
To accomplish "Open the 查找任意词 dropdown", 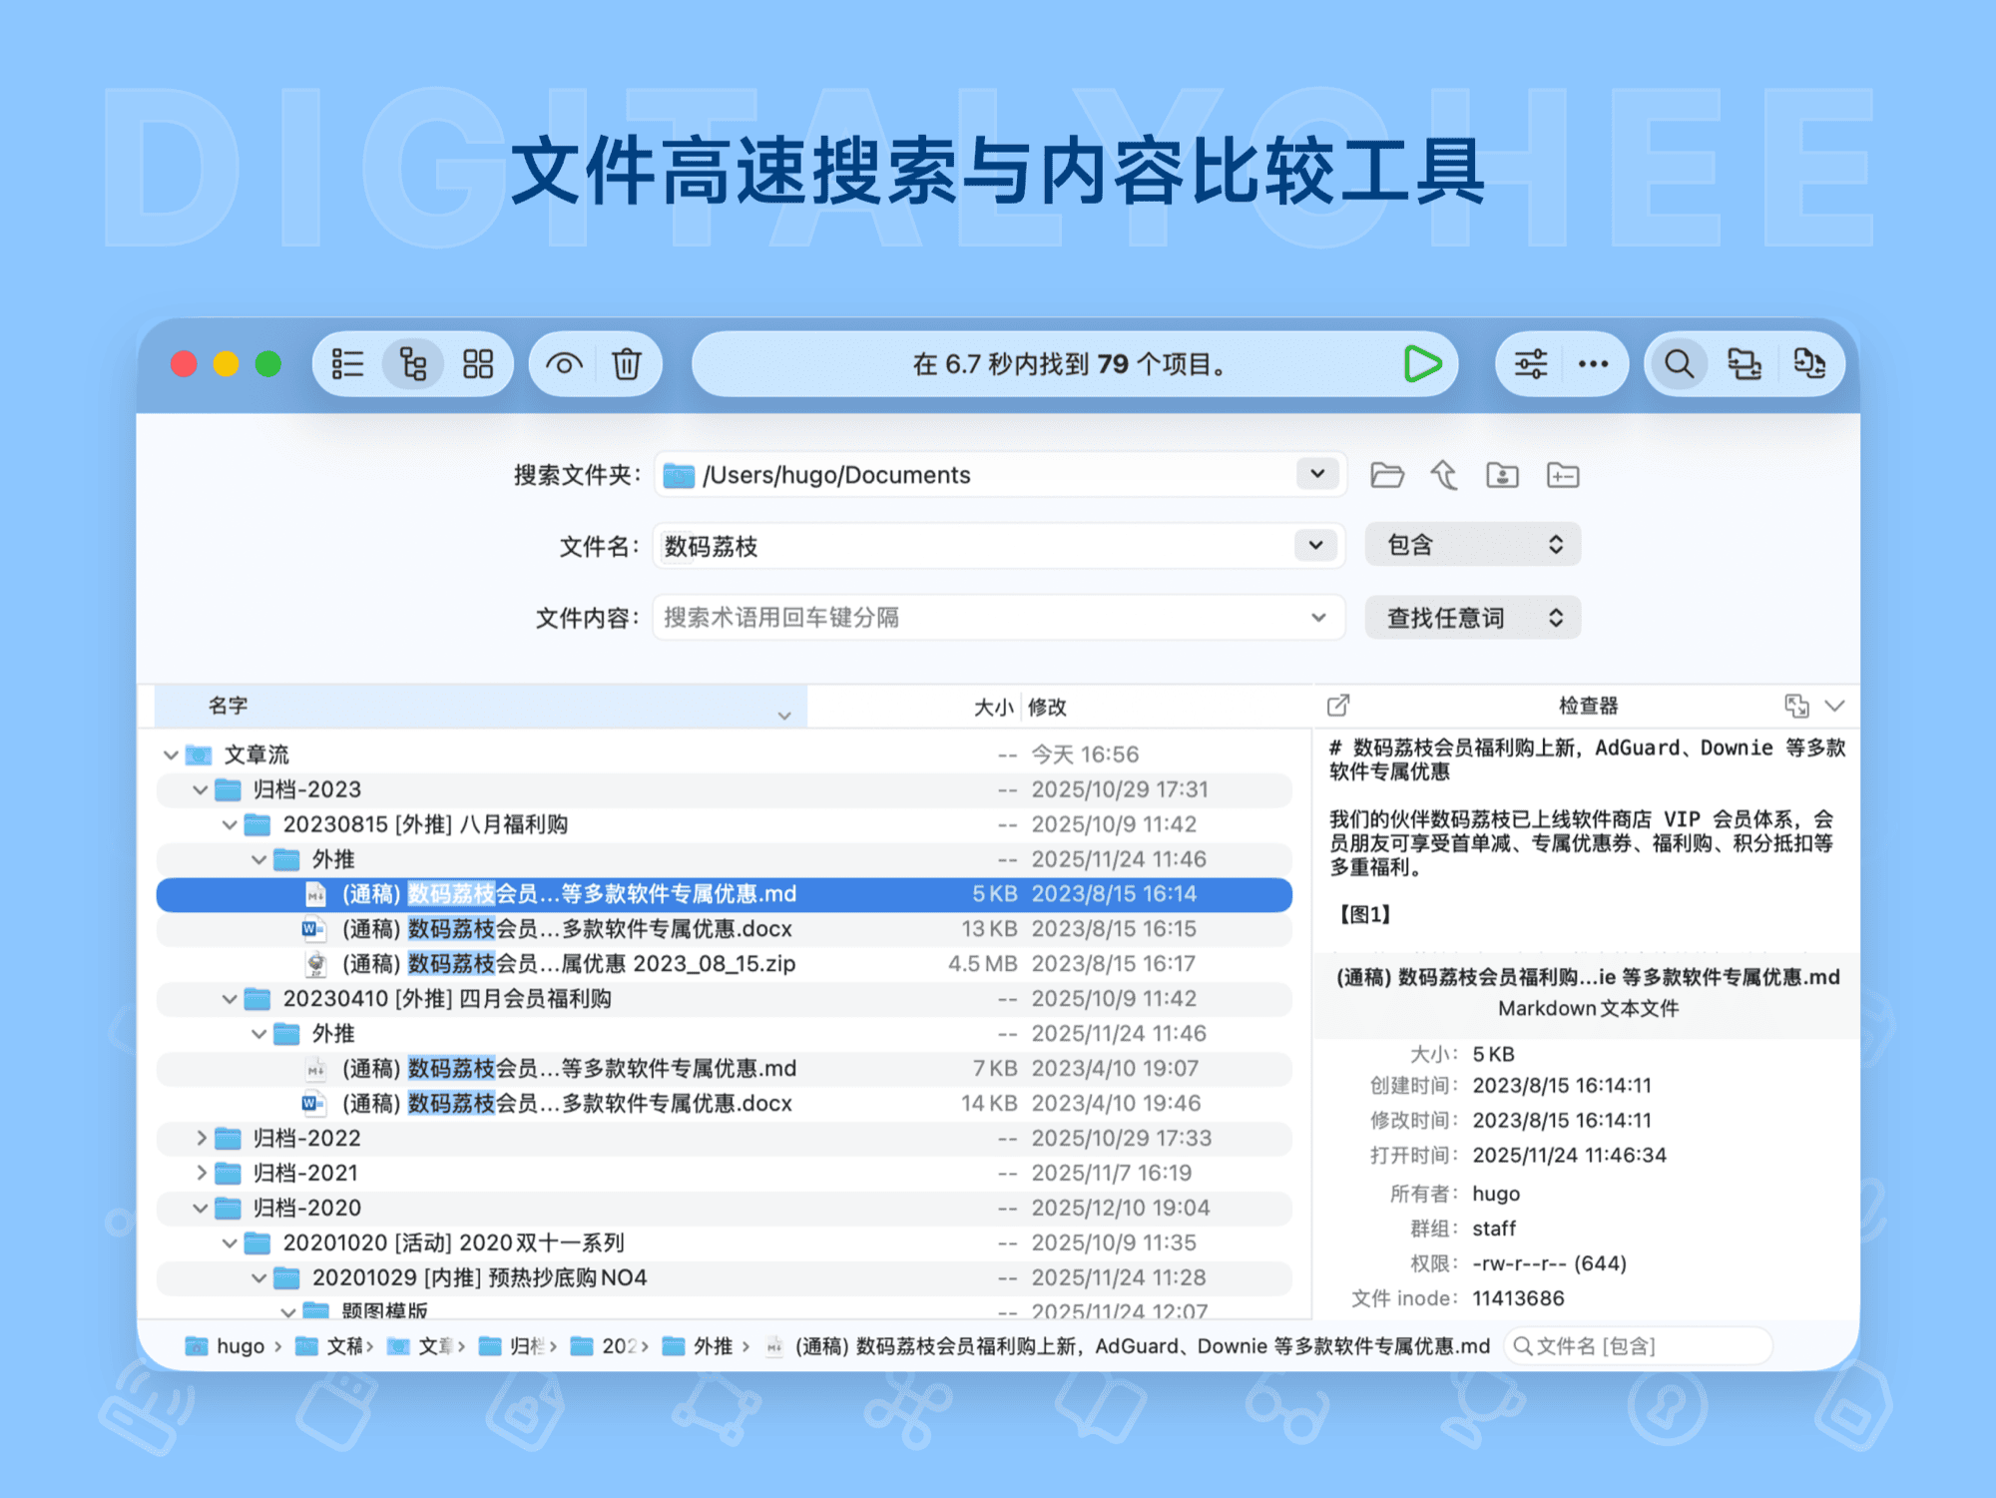I will [x=1472, y=617].
